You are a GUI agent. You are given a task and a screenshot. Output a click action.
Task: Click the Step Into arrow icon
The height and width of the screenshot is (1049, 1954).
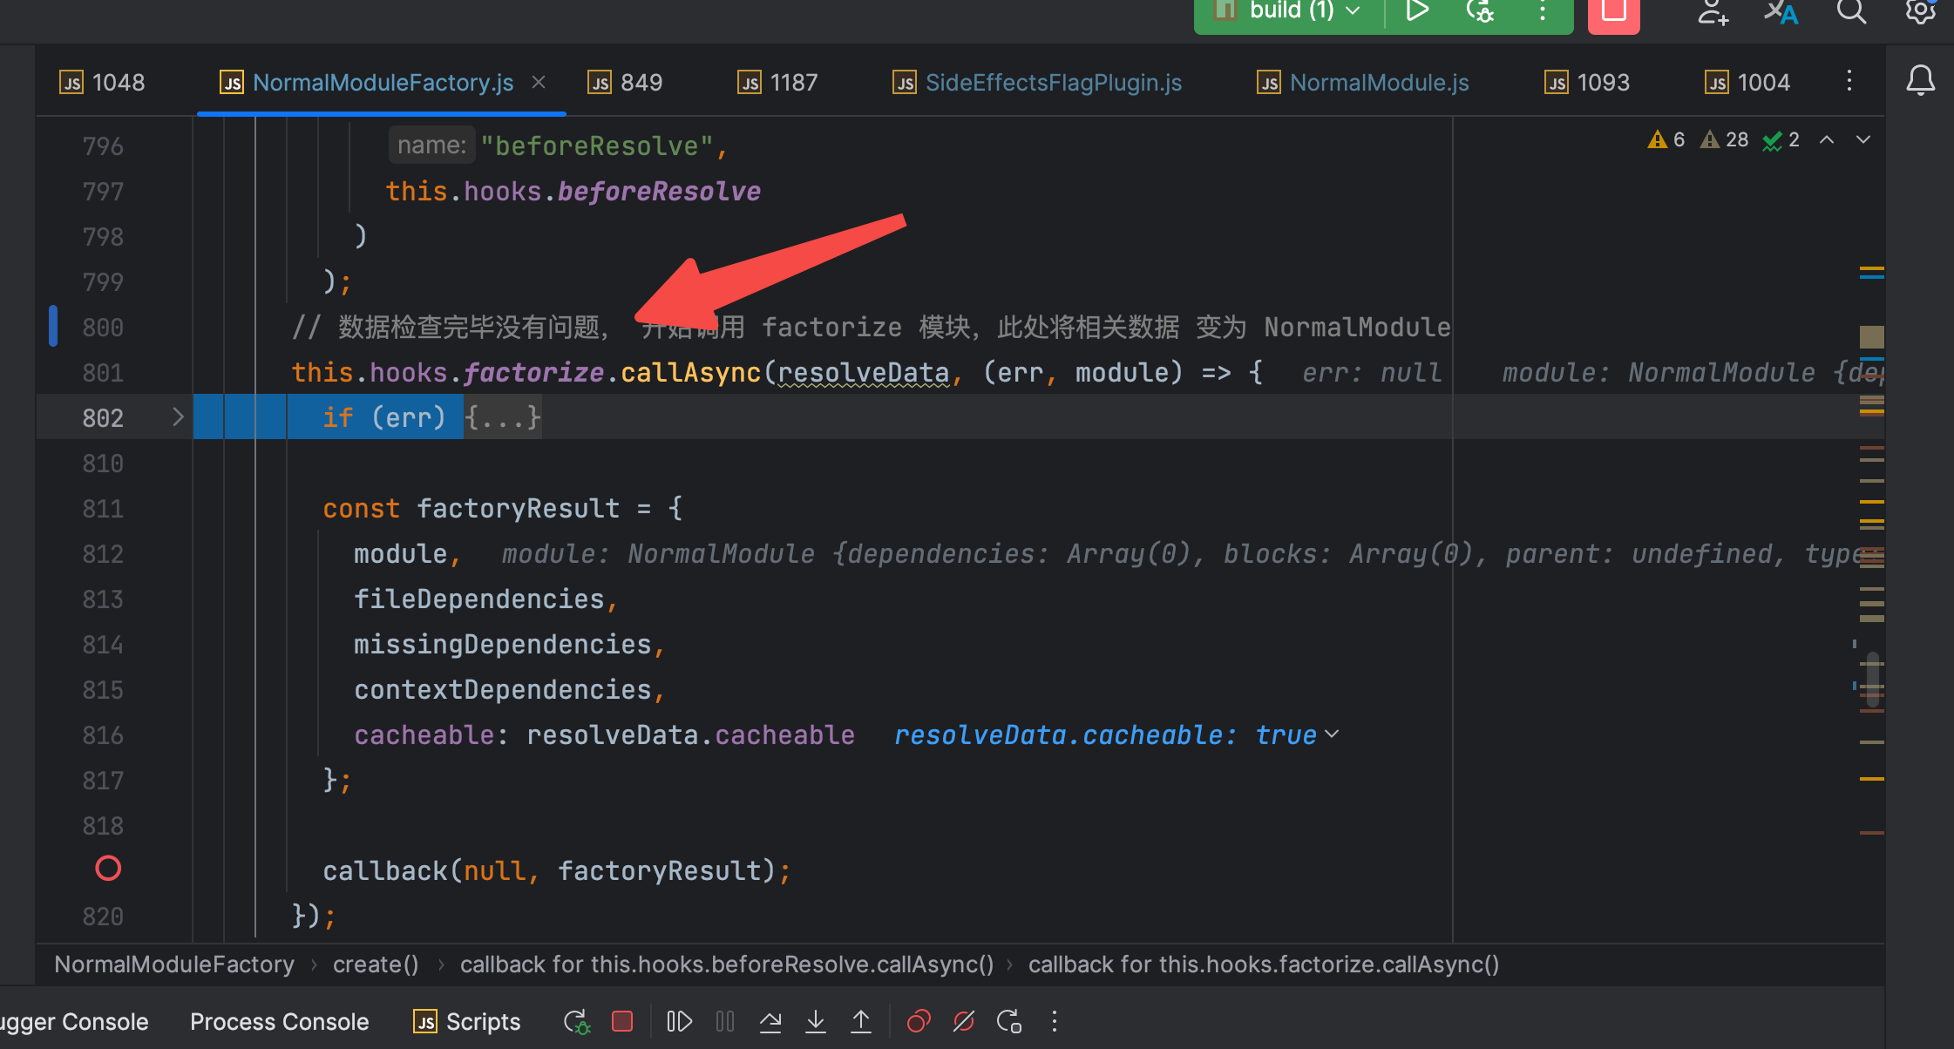click(816, 1021)
